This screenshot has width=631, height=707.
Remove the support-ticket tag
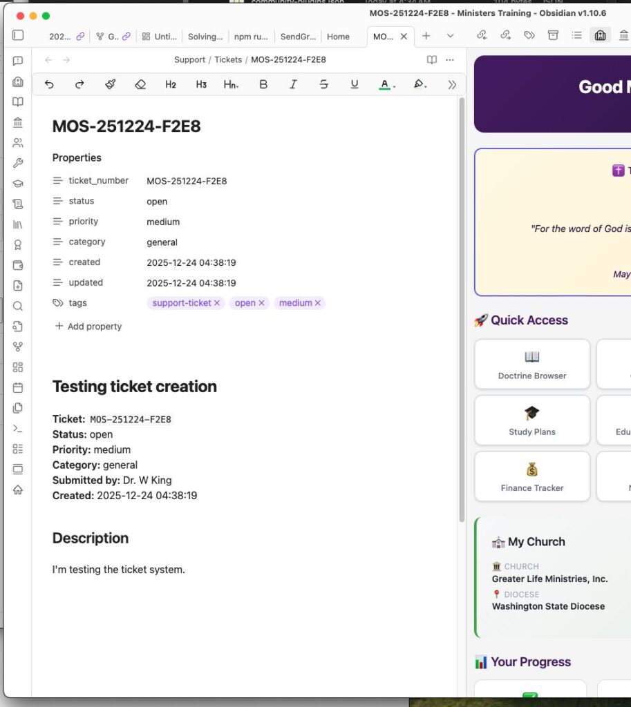[x=217, y=303]
